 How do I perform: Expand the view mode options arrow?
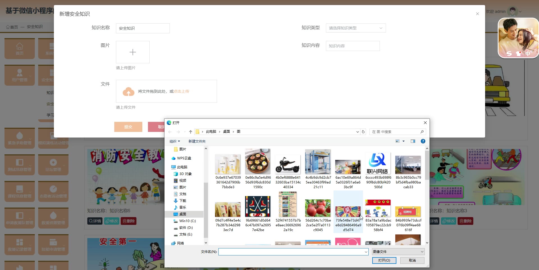point(404,141)
